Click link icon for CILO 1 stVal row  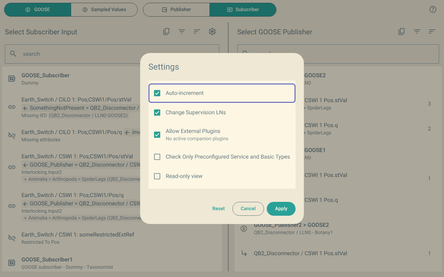(x=12, y=107)
